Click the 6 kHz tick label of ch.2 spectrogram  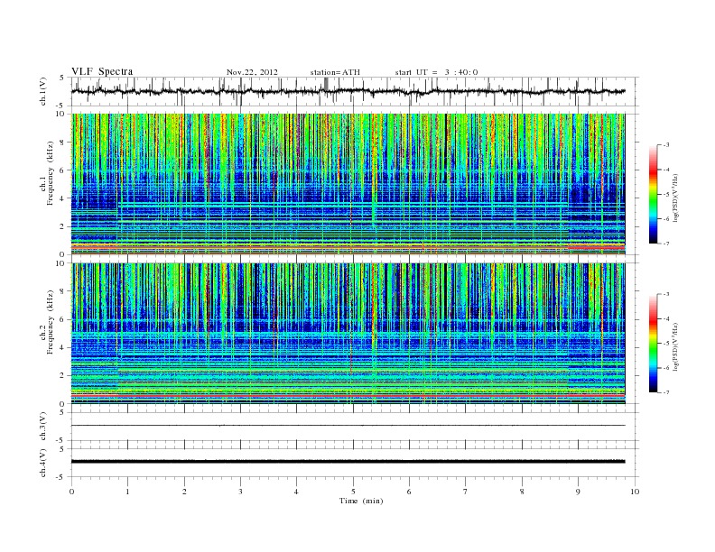[62, 319]
